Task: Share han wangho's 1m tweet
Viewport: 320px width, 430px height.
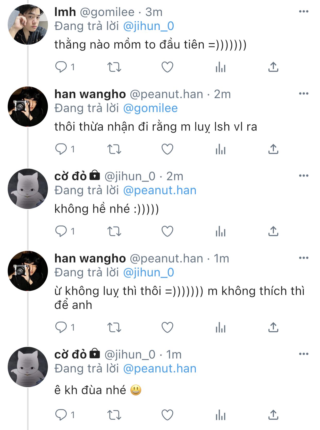Action: [273, 328]
